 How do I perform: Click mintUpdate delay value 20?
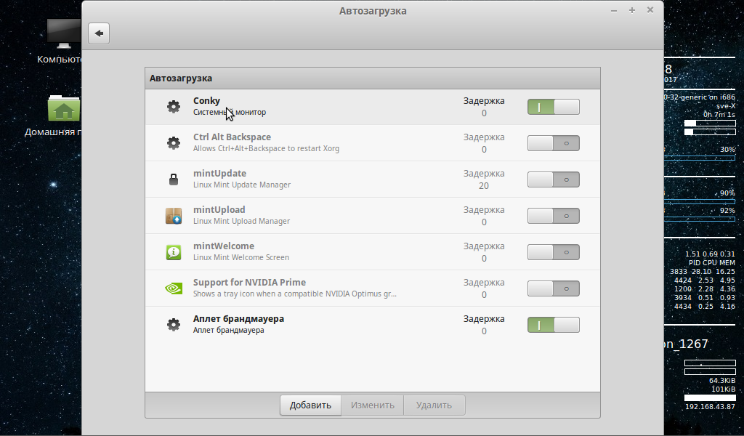pyautogui.click(x=483, y=185)
